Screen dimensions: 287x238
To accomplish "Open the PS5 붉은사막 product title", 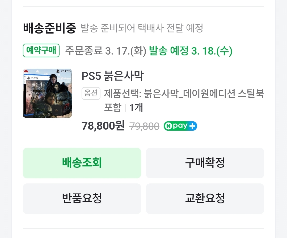I will [x=112, y=76].
